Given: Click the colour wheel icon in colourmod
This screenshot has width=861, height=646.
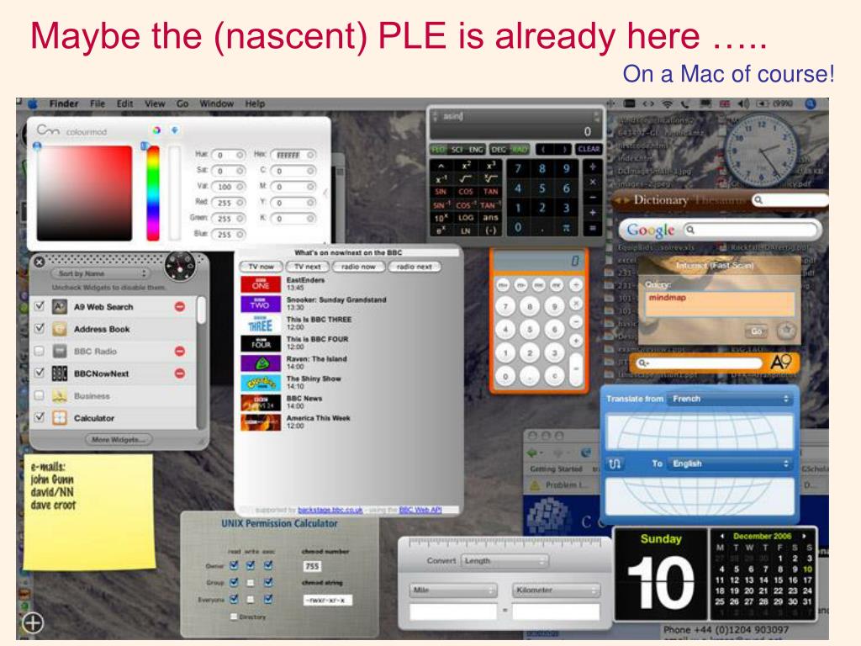Looking at the screenshot, I should click(x=156, y=130).
